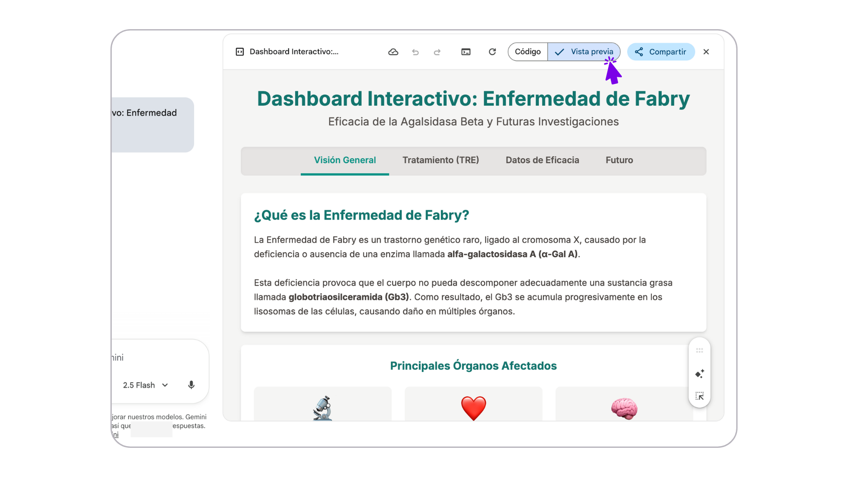Image resolution: width=848 pixels, height=477 pixels.
Task: Click the code file icon beside the title
Action: pos(240,52)
